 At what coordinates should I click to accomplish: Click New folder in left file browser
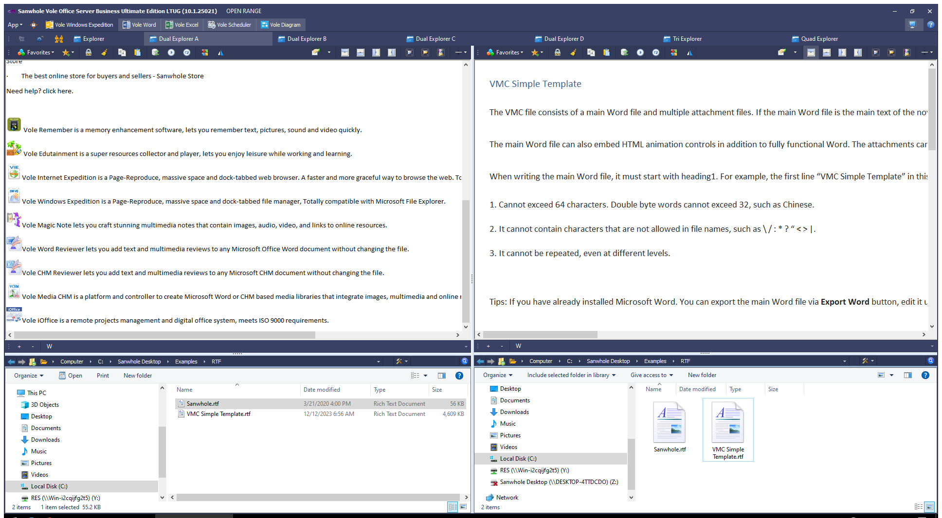[138, 376]
